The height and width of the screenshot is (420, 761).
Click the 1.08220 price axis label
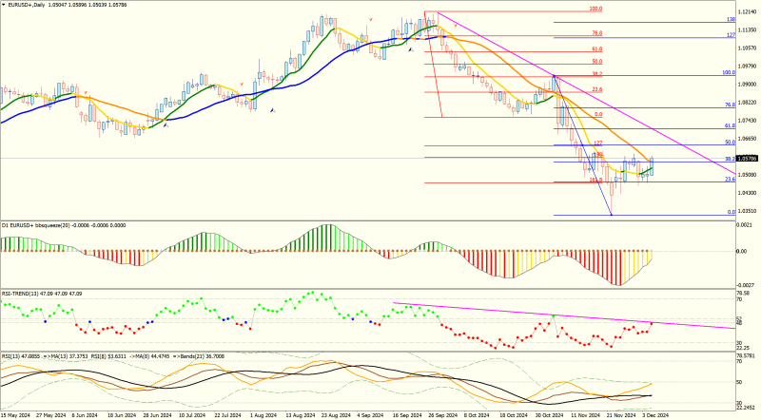(747, 103)
